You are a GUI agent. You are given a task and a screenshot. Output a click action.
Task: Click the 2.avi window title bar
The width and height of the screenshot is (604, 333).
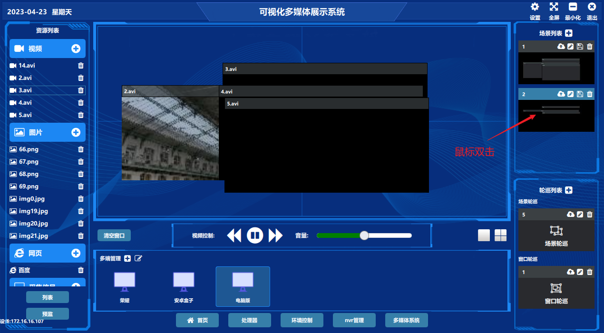point(170,91)
